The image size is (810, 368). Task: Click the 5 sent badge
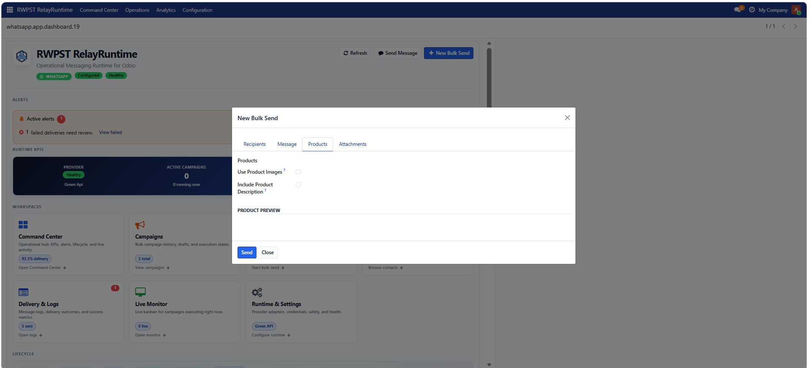click(27, 326)
